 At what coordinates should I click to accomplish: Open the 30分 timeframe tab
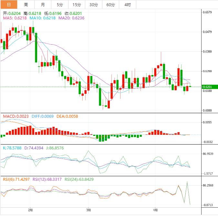[x=94, y=5]
